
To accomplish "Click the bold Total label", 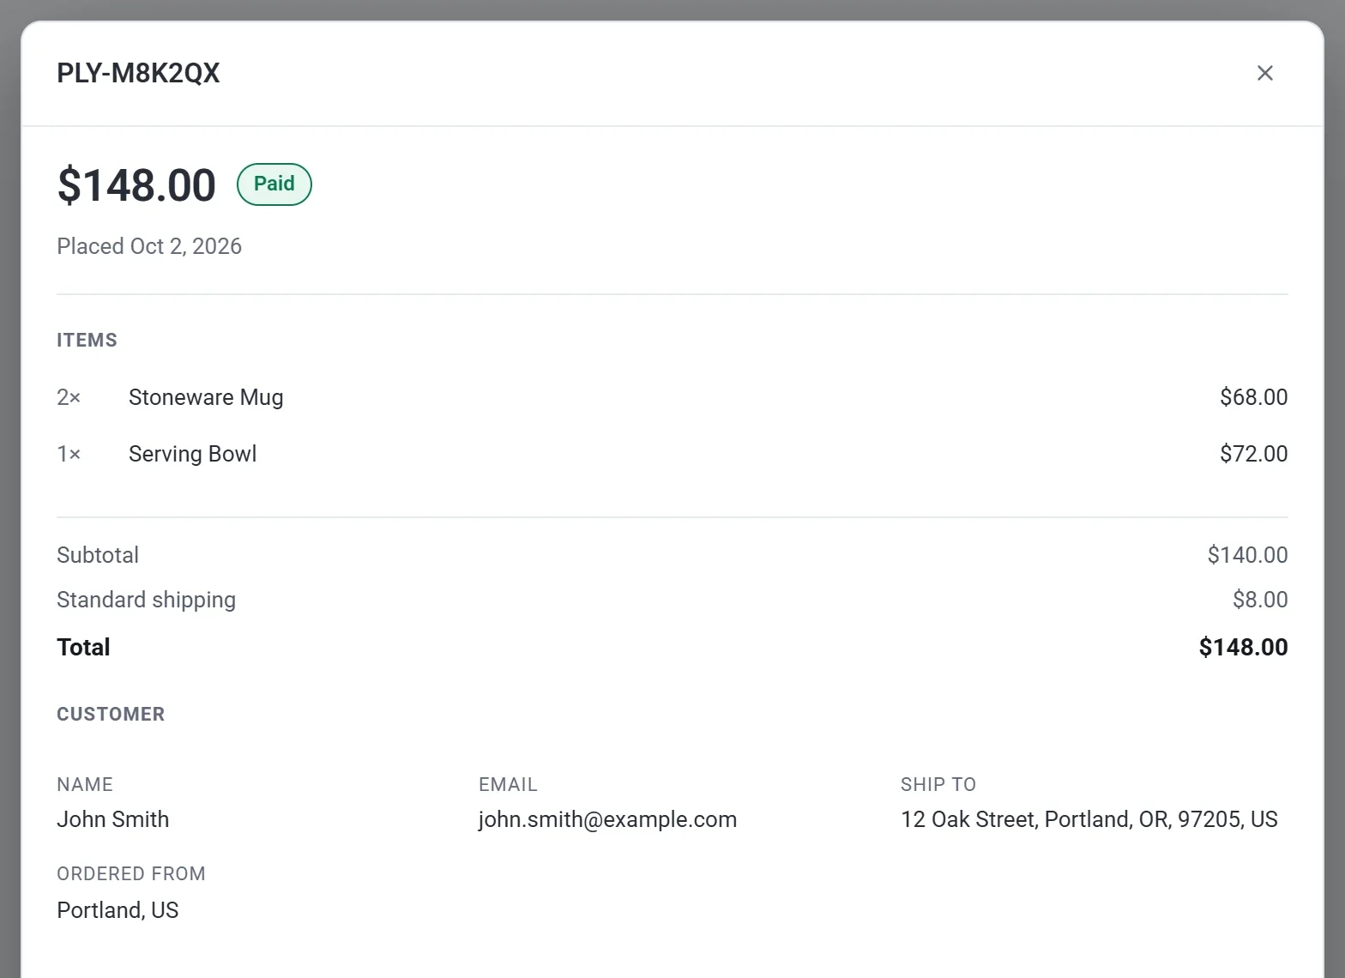I will 83,647.
